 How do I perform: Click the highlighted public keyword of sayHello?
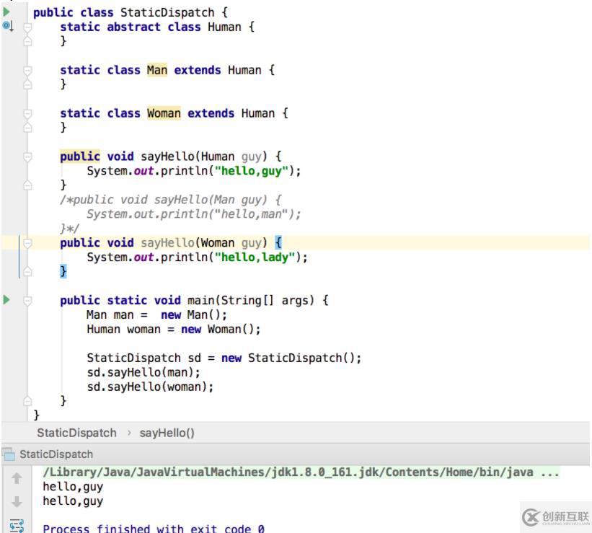(x=80, y=157)
